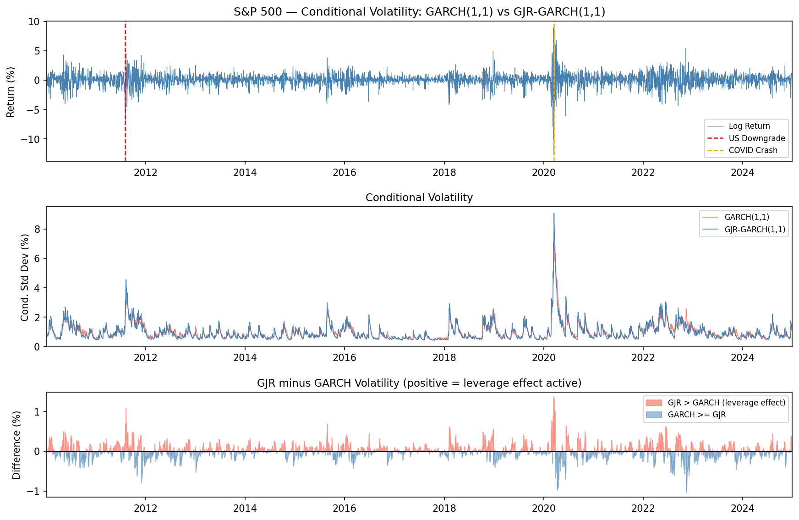Click the '2012' label under the returns chart

tap(146, 172)
